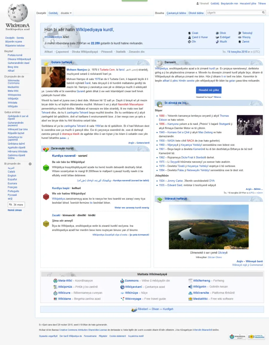The image size is (269, 345).
Task: Open the Mohsen Namjoo portrait thumbnail
Action: coord(53,77)
